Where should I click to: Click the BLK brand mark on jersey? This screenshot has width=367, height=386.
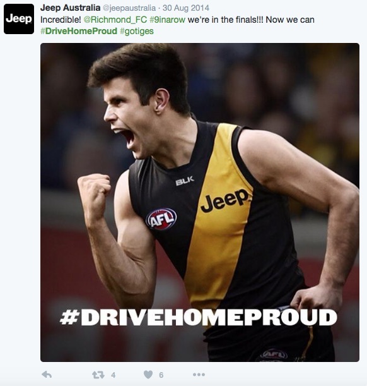(x=185, y=181)
